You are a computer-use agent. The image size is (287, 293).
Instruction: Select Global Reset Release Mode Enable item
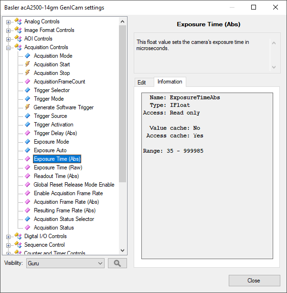point(74,185)
